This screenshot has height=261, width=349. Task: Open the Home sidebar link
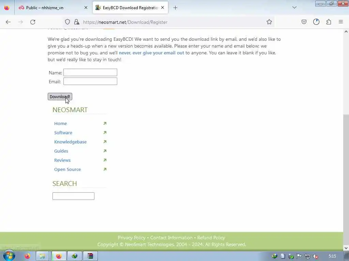point(60,123)
